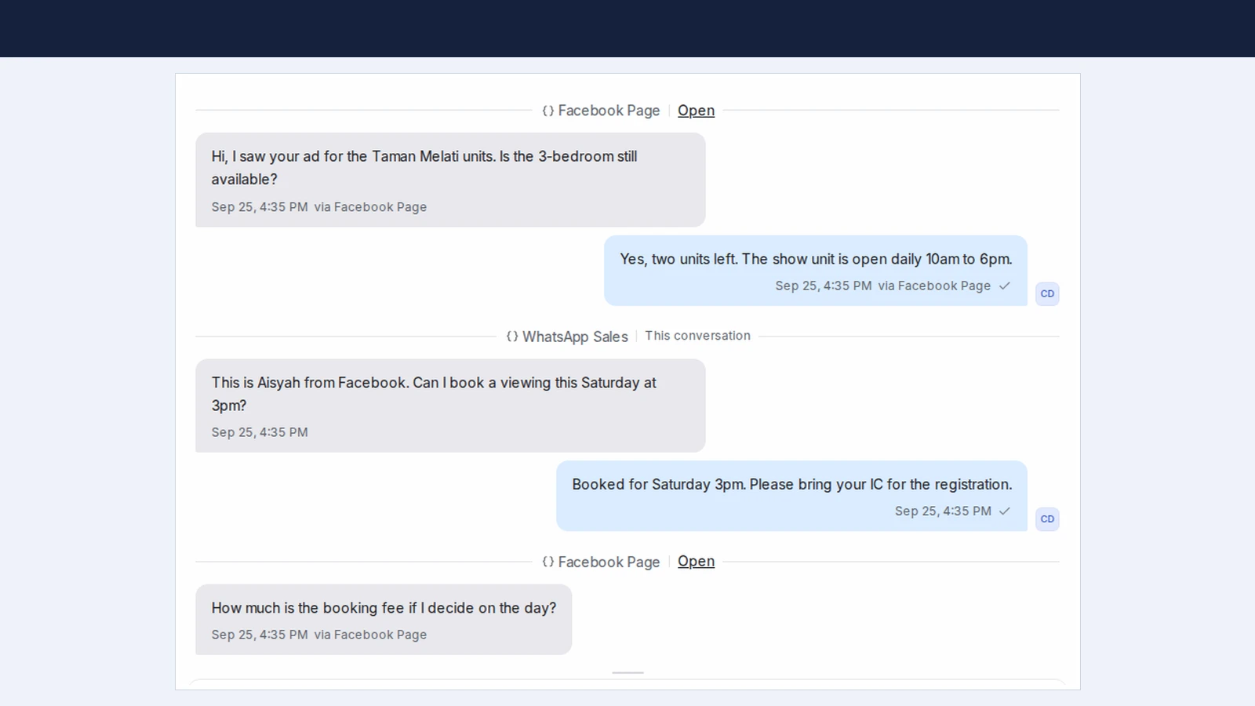
Task: Click the checkmark on the Booked for Saturday reply
Action: pyautogui.click(x=1005, y=511)
